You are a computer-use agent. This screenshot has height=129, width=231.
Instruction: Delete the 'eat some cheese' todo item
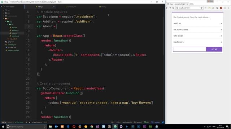coord(221,30)
